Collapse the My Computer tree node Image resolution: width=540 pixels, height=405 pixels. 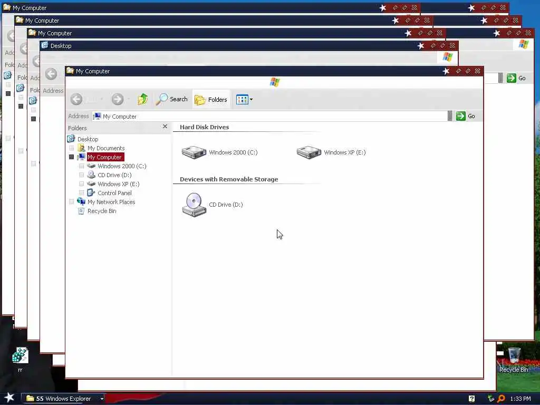click(71, 157)
